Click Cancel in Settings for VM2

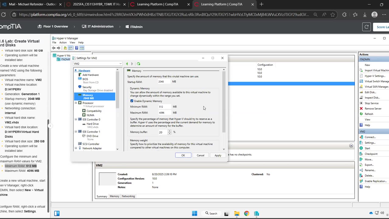pos(201,155)
